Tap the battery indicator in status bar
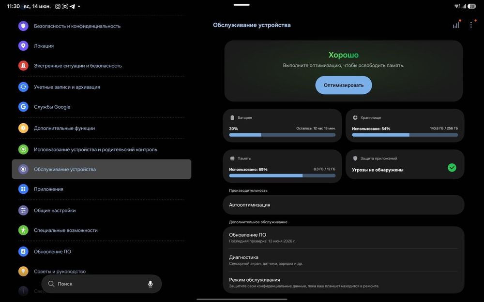The image size is (484, 302). [471, 6]
